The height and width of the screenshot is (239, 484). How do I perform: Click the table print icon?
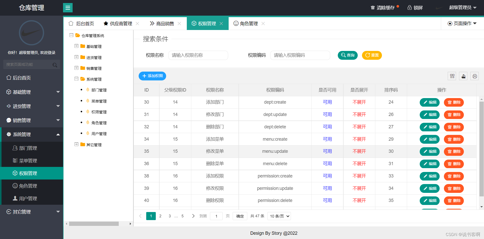pyautogui.click(x=475, y=76)
